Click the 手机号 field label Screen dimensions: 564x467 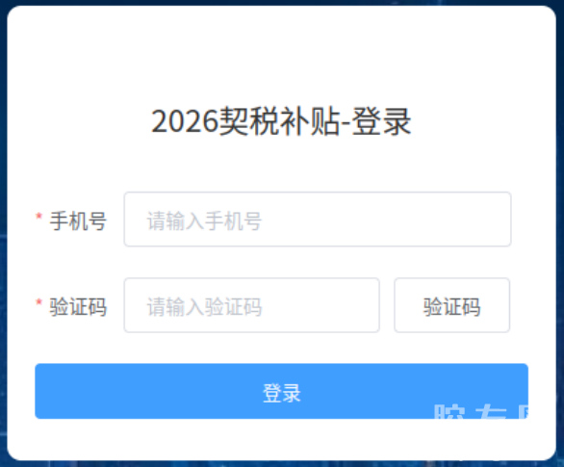coord(78,221)
